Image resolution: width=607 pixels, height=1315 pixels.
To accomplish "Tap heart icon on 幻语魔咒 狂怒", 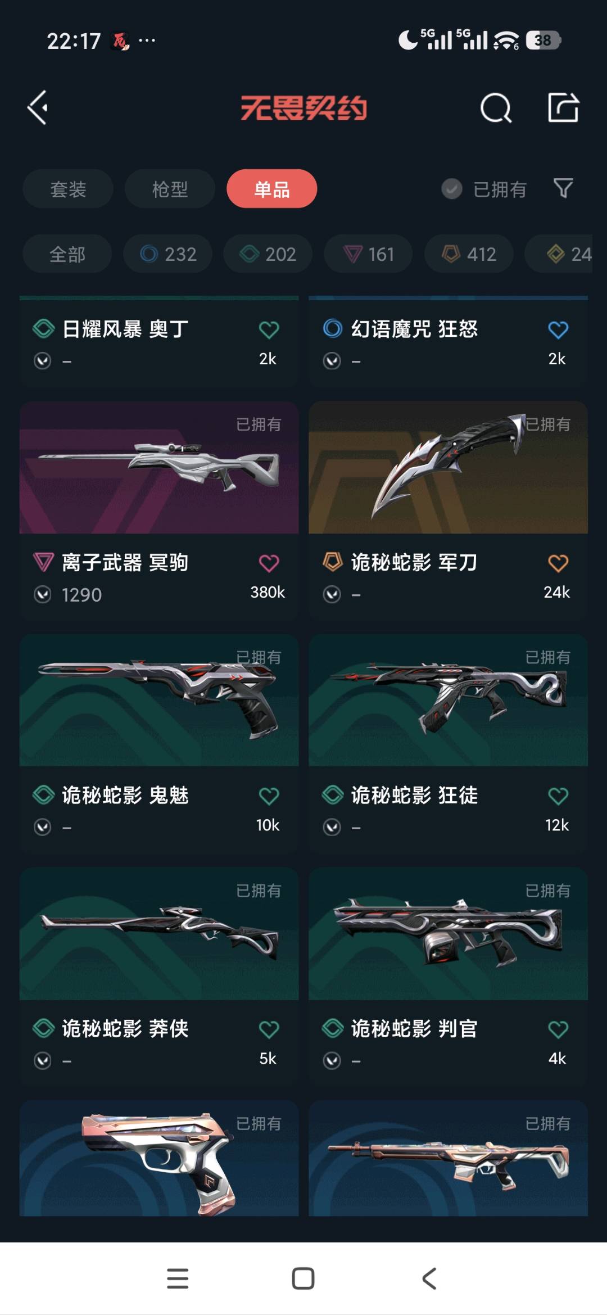I will 558,329.
